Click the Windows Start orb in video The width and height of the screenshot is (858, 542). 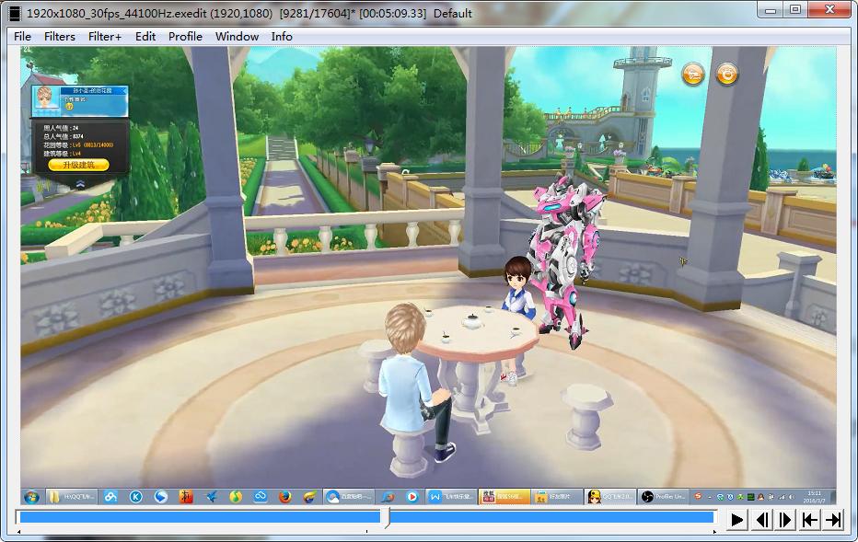coord(31,497)
